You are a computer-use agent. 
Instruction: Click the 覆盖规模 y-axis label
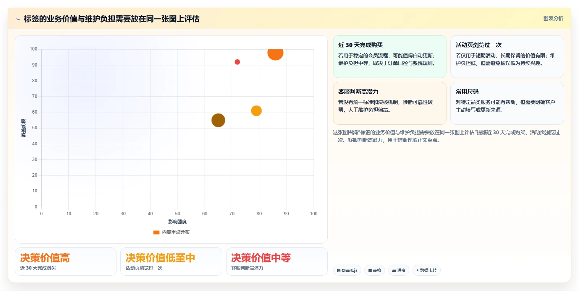point(24,128)
